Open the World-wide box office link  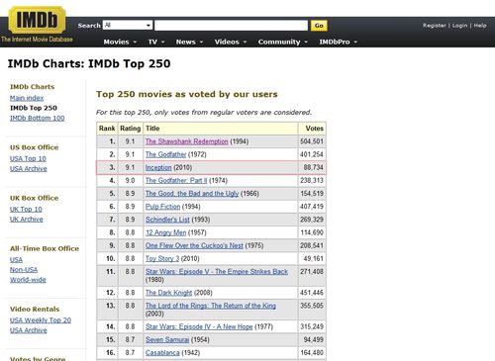click(x=28, y=280)
